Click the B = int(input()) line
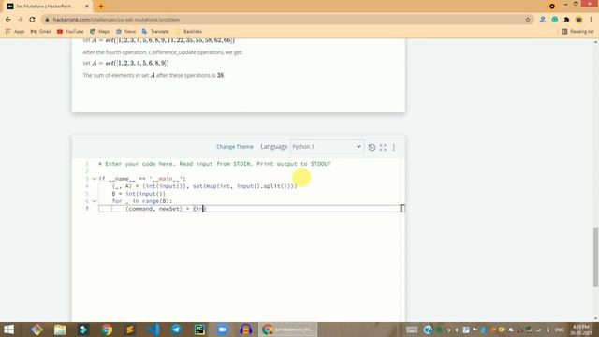This screenshot has height=337, width=599. [x=139, y=194]
